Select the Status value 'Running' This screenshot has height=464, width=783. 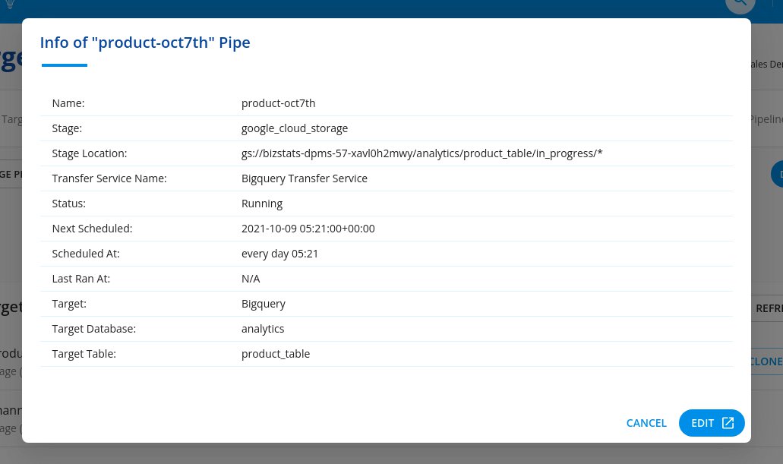[x=262, y=204]
